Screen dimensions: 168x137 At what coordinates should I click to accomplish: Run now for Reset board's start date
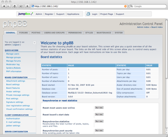[x=99, y=115]
